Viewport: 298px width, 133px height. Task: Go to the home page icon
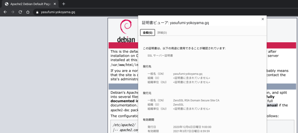click(x=28, y=12)
